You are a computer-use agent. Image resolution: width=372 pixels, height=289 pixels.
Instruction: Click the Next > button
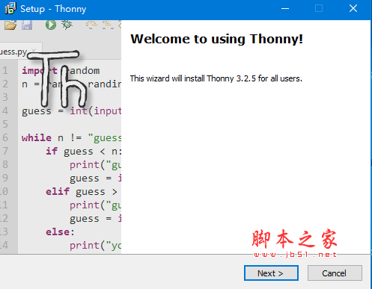tap(271, 273)
